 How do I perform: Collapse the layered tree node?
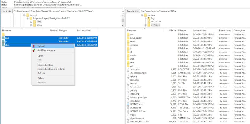(x=24, y=15)
